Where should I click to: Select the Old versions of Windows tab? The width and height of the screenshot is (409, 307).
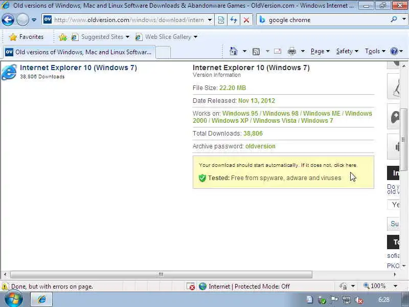pyautogui.click(x=79, y=52)
